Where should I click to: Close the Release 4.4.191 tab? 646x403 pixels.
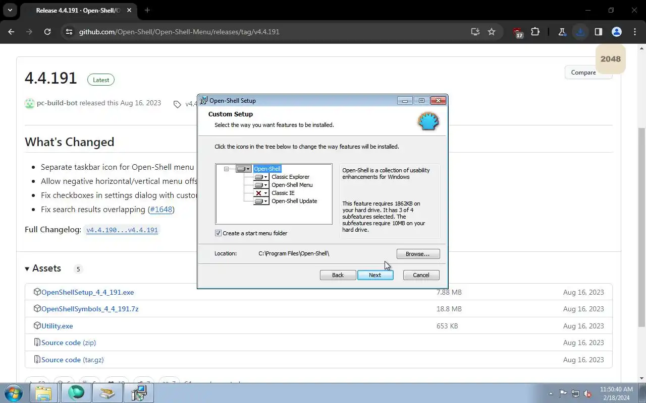pyautogui.click(x=129, y=11)
